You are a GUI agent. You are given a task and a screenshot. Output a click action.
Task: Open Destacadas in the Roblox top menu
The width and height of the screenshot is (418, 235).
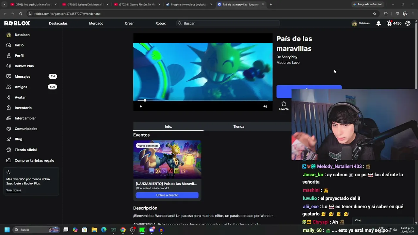(x=58, y=23)
